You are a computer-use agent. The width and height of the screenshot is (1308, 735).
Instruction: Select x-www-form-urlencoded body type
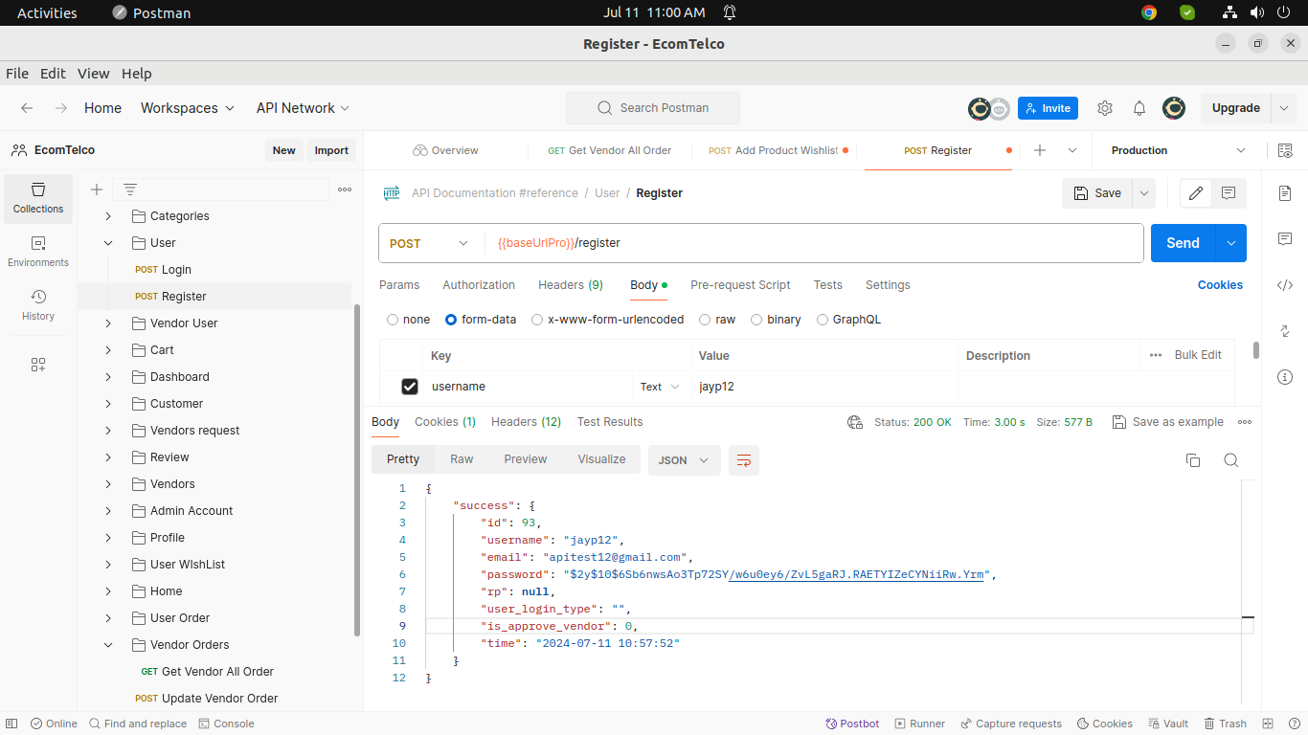tap(608, 320)
